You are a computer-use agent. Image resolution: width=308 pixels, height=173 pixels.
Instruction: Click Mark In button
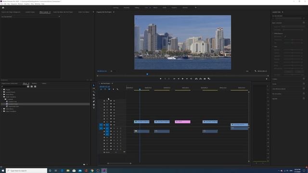165,79
